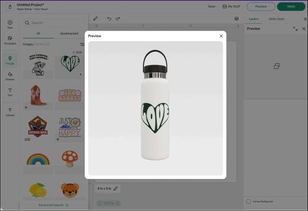Open the Images panel in sidebar
Screen dimensions: 308x211
[x=10, y=60]
